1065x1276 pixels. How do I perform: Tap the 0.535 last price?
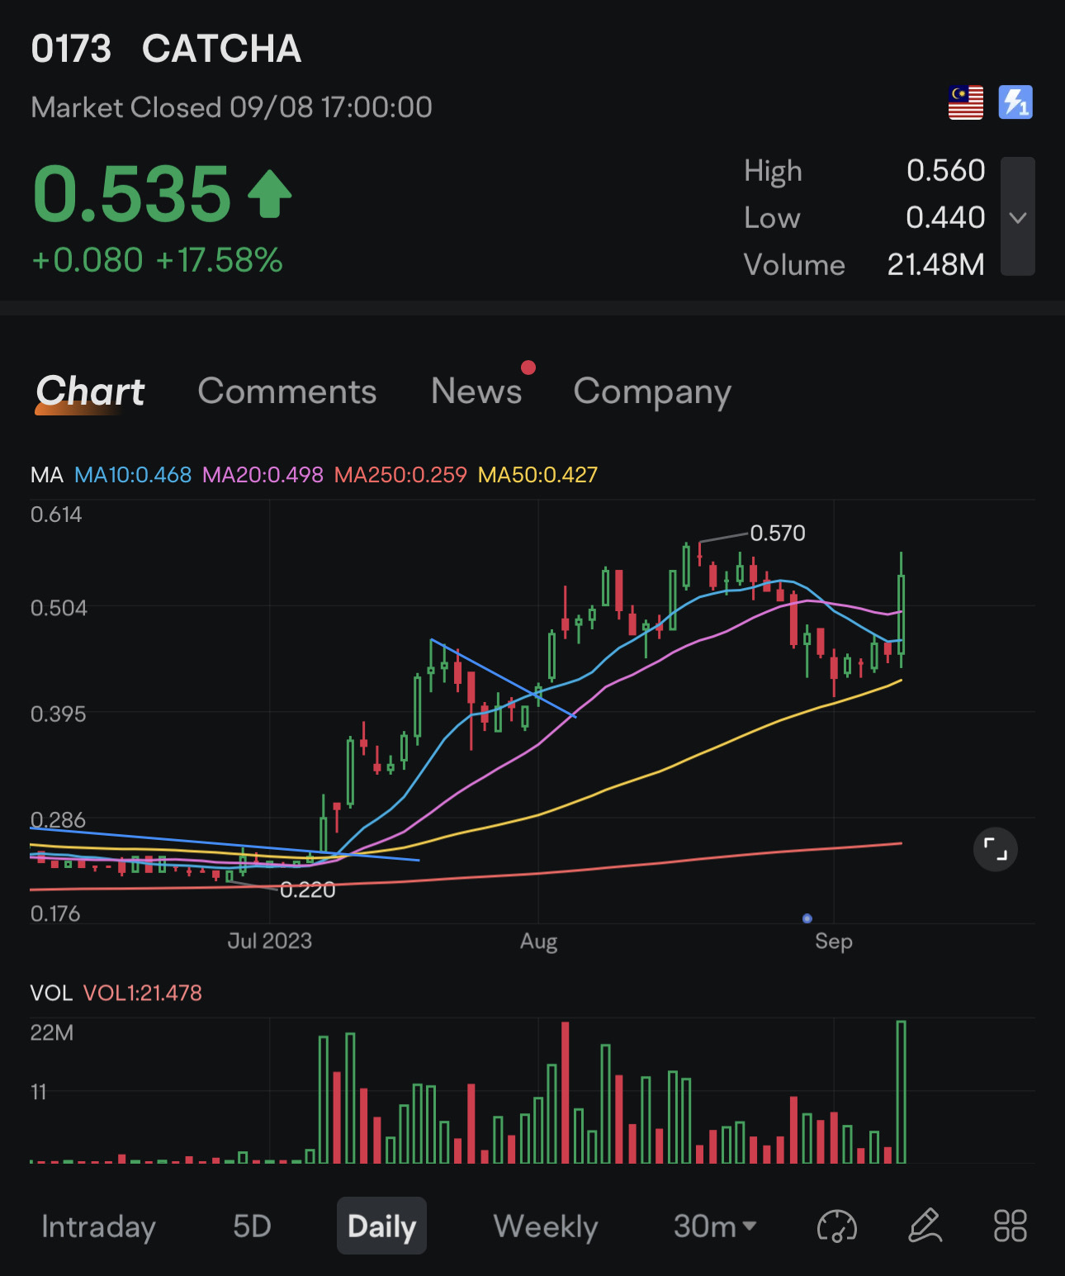[131, 194]
